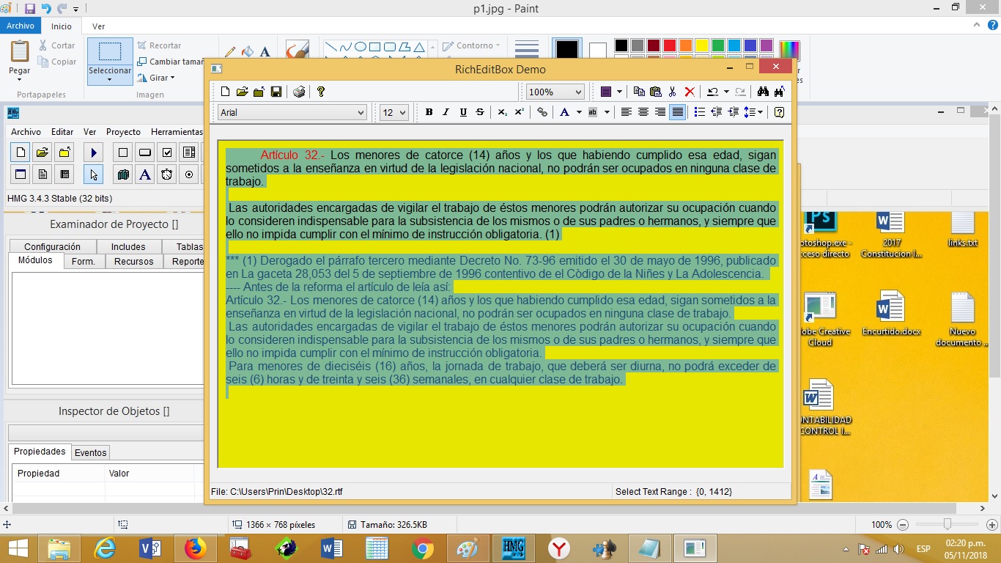1001x563 pixels.
Task: Click Recortar crop button in Paint ribbon
Action: pos(159,45)
